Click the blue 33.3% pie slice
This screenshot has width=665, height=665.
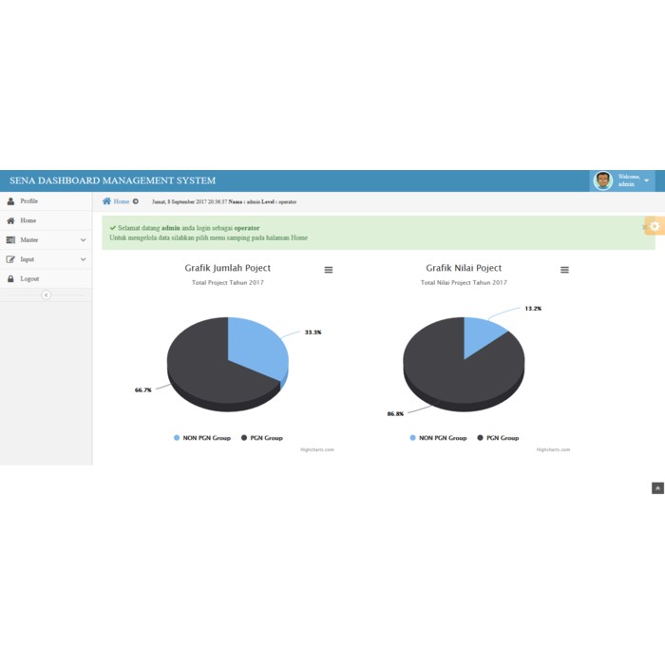click(x=256, y=346)
